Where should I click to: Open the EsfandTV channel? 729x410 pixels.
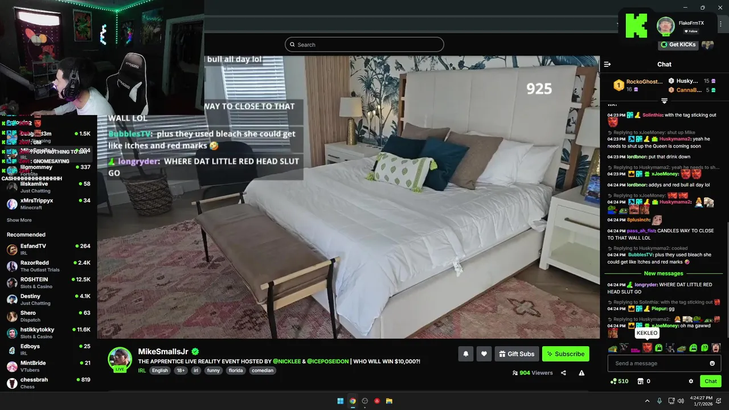point(48,249)
